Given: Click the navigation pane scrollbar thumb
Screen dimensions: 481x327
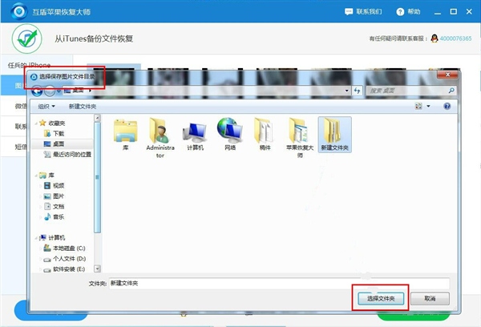Looking at the screenshot, I should pyautogui.click(x=97, y=177).
